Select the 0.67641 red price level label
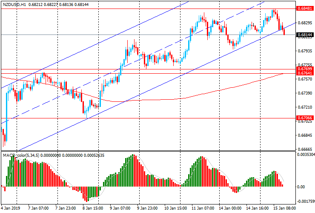This screenshot has height=213, width=315. click(x=305, y=73)
